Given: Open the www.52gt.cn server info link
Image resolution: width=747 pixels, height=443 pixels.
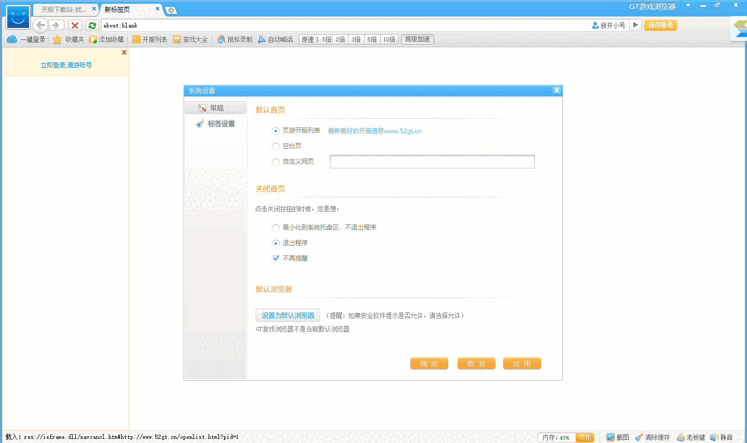Looking at the screenshot, I should pyautogui.click(x=374, y=131).
